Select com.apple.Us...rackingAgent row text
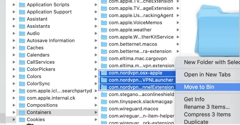Image resolution: width=240 pixels, height=125 pixels. tap(141, 16)
